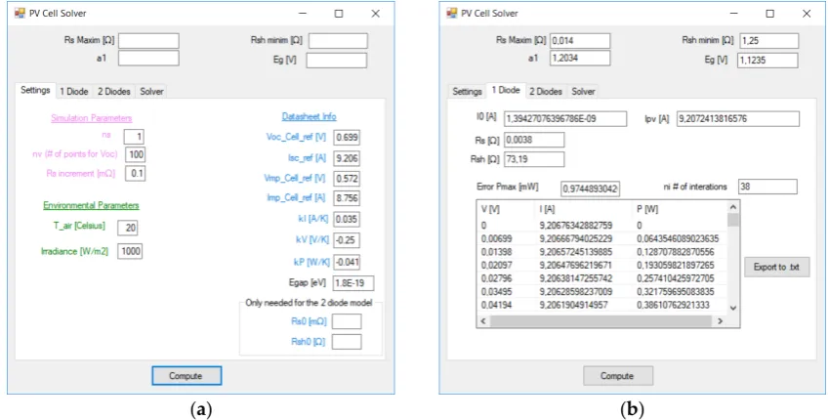Click empty Eg [V] field in left window

pos(336,61)
